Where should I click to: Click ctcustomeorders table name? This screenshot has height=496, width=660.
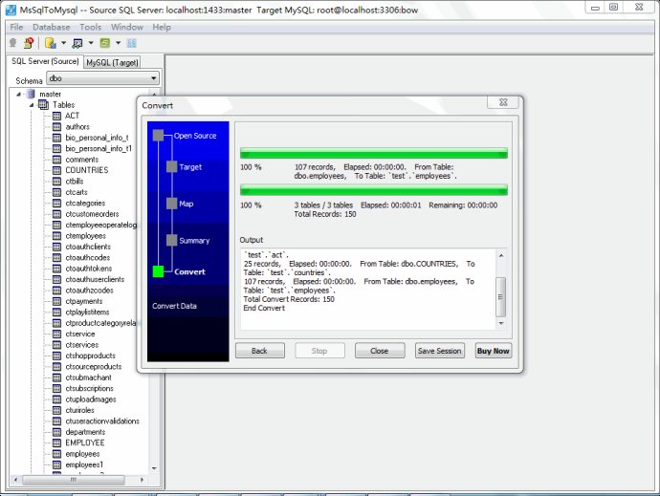[92, 214]
